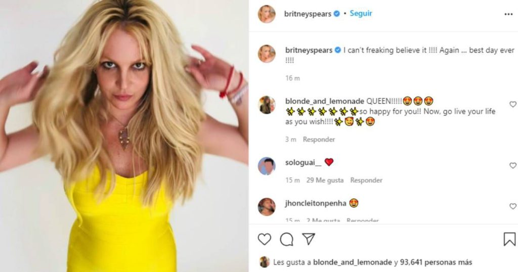Click the Seguir follow link
This screenshot has width=518, height=272.
[361, 14]
